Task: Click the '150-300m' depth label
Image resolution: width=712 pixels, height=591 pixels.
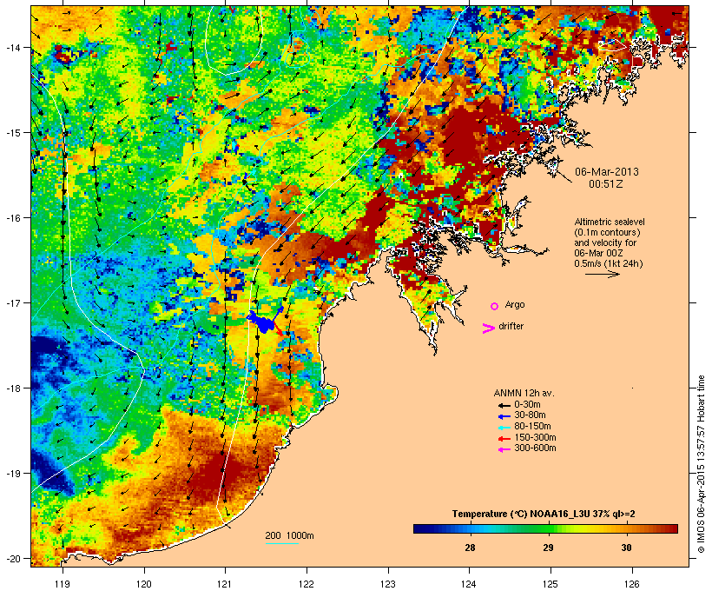Action: tap(535, 437)
